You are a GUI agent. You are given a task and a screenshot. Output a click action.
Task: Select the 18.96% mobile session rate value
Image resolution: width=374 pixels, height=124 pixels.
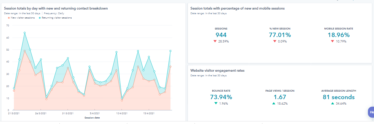point(339,35)
